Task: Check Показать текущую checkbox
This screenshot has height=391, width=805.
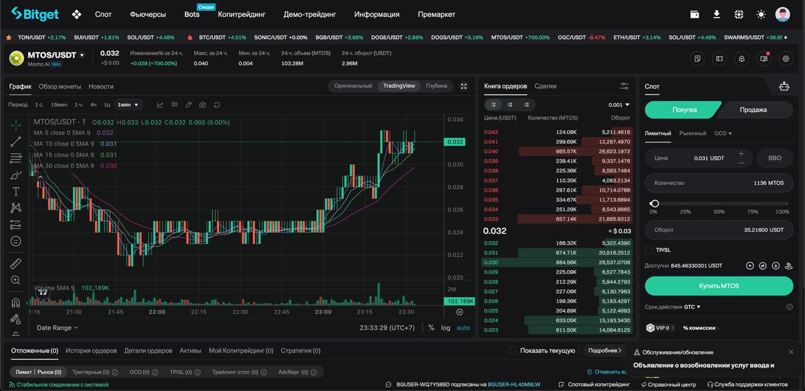Action: click(x=513, y=350)
